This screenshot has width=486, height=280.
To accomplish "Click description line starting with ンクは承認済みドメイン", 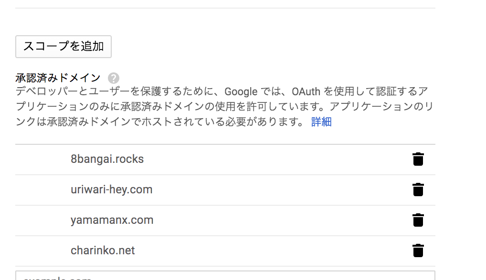I will click(159, 122).
